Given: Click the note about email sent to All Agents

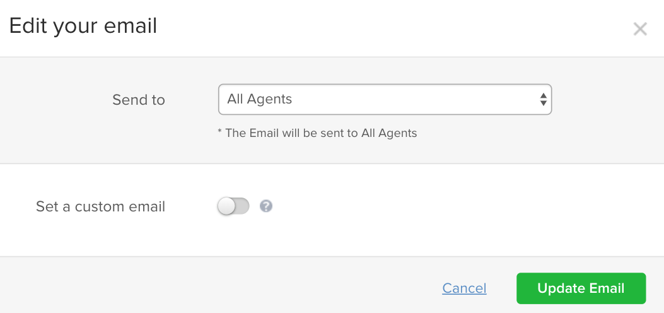Looking at the screenshot, I should [x=317, y=133].
